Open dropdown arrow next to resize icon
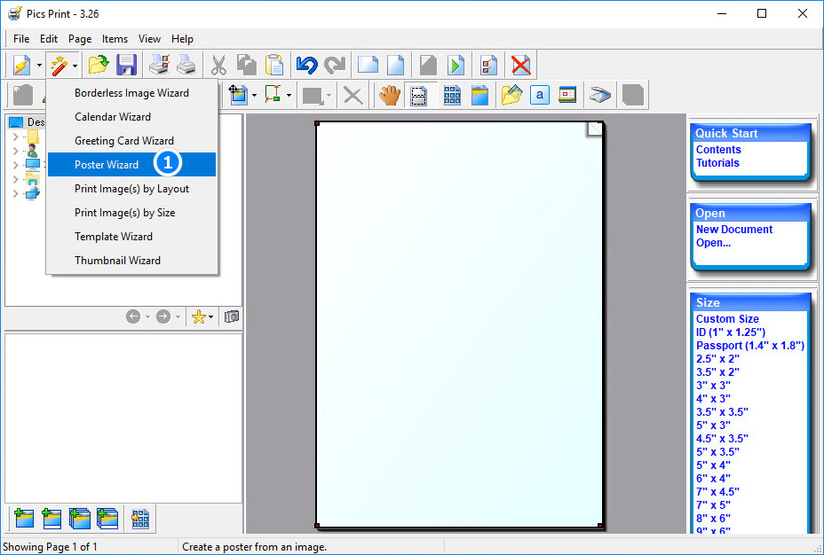Image resolution: width=824 pixels, height=555 pixels. [x=289, y=96]
